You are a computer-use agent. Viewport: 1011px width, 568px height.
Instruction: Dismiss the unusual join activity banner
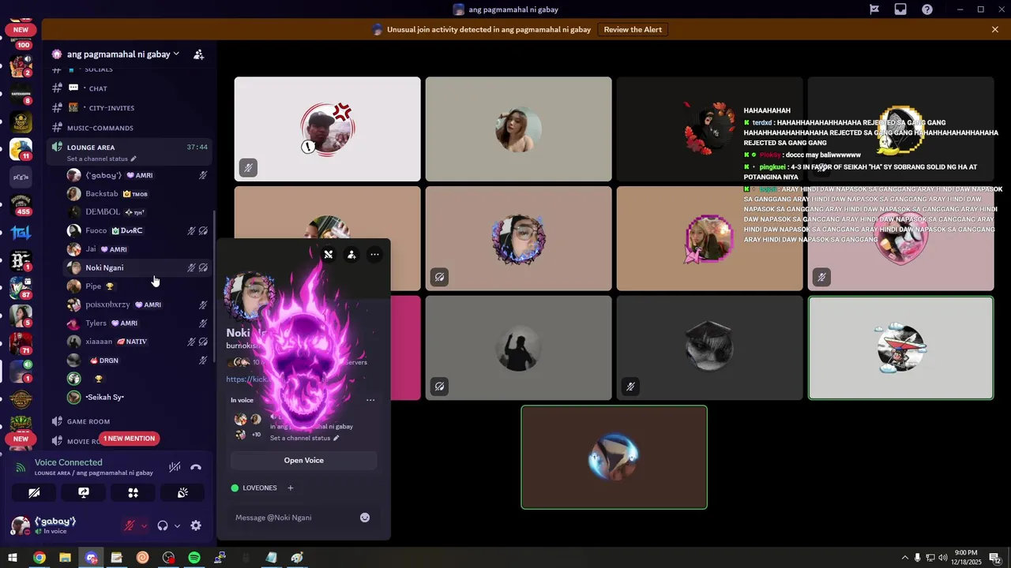[995, 29]
